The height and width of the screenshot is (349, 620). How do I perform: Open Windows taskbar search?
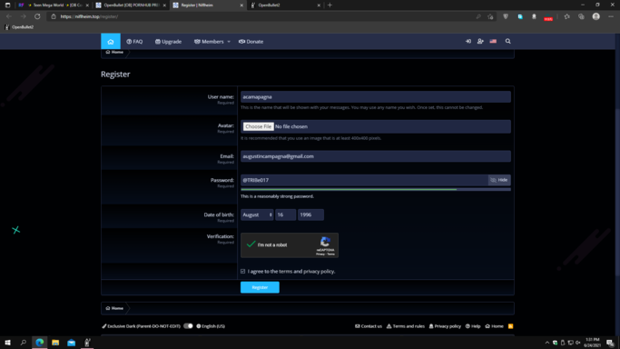pos(23,343)
